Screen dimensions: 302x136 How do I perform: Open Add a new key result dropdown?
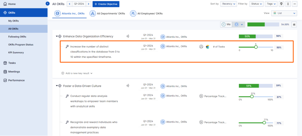(x=77, y=73)
